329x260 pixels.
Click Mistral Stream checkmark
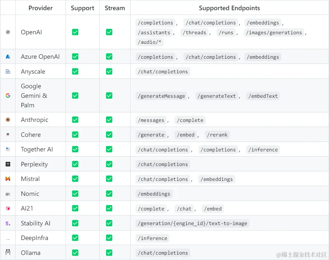(109, 179)
